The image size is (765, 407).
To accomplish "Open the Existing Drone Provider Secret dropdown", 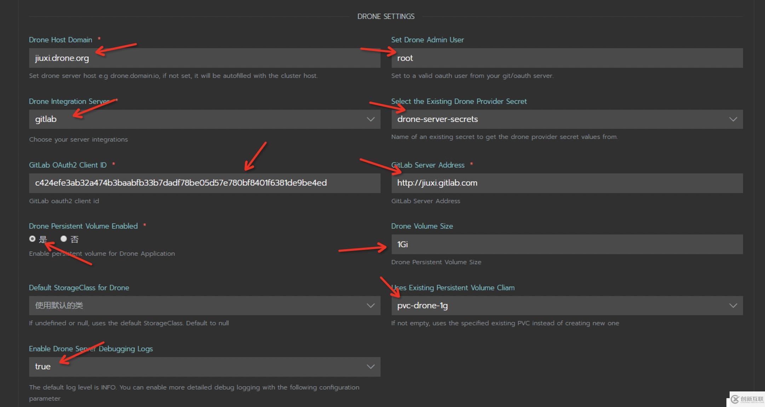I will [x=567, y=119].
